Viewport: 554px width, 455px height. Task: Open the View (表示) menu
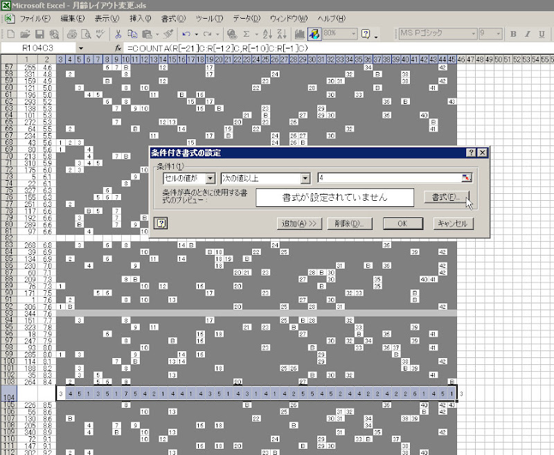[x=107, y=19]
